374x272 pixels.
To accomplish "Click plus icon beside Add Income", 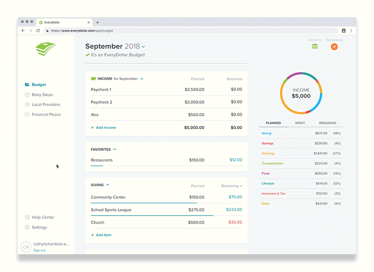I will pyautogui.click(x=93, y=128).
